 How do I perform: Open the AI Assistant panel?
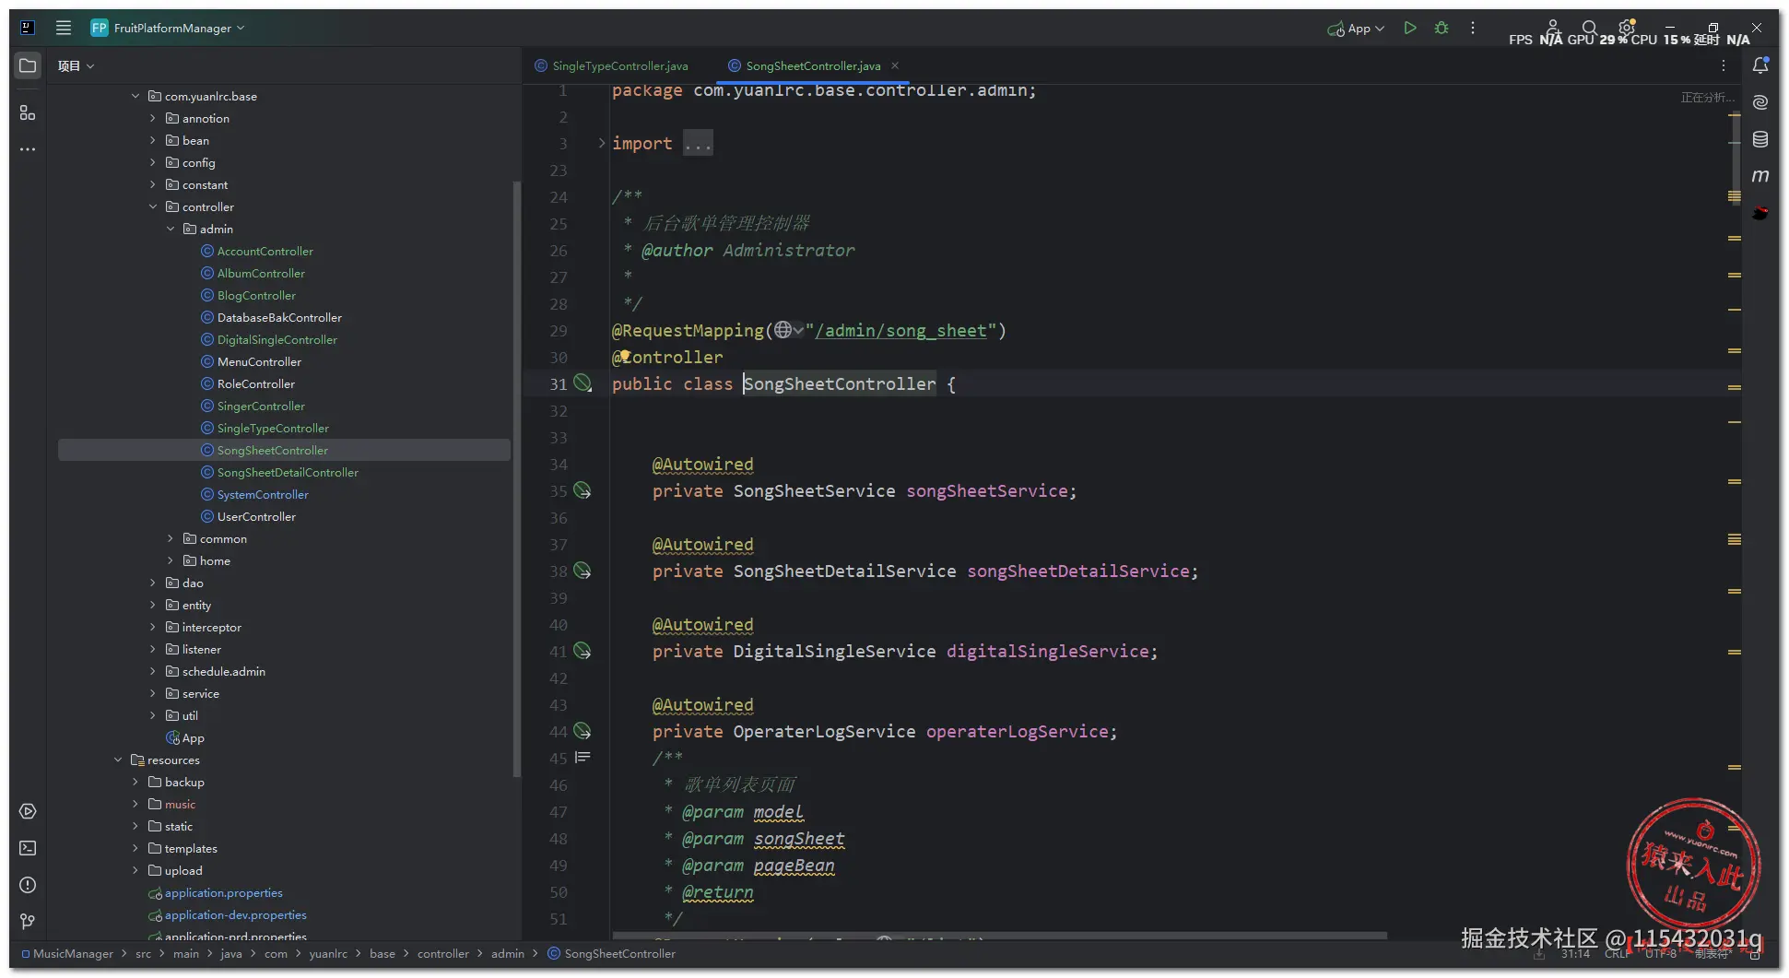1760,102
